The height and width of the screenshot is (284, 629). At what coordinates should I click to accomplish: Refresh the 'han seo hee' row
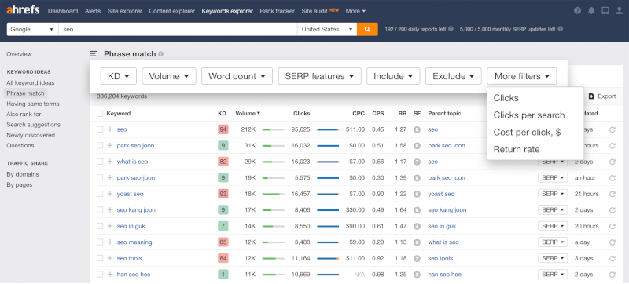click(x=612, y=275)
